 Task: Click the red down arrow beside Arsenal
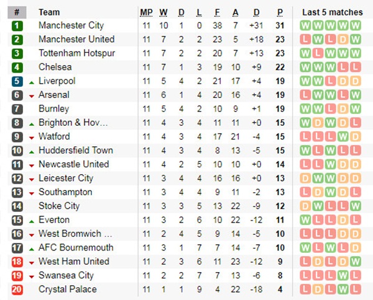click(x=31, y=96)
